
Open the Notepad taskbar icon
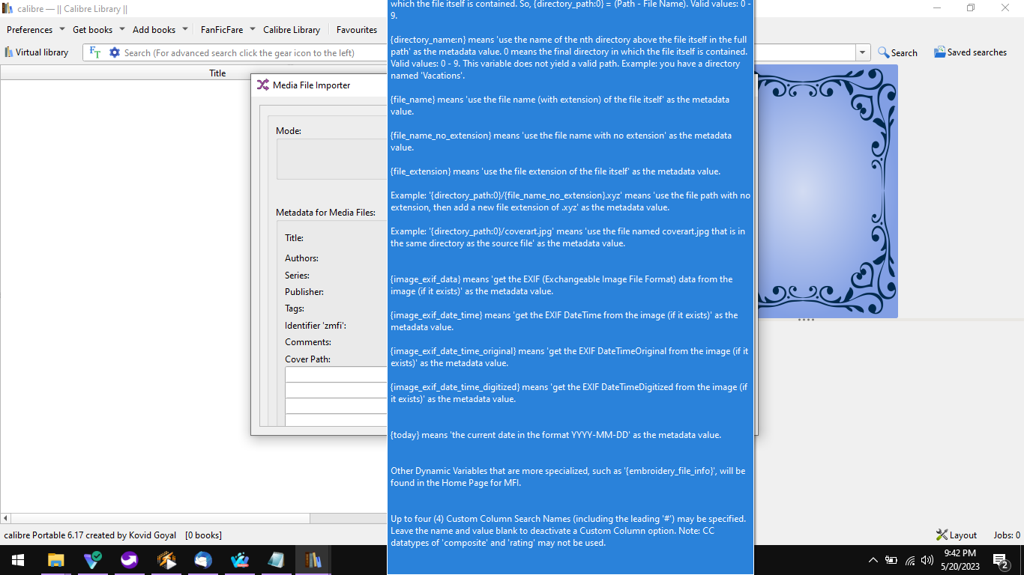(277, 560)
